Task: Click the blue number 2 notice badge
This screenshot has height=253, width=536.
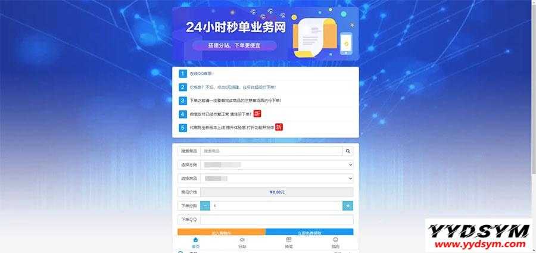Action: (183, 87)
